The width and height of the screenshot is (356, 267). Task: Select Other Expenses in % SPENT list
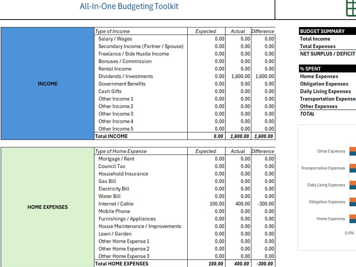(x=319, y=106)
